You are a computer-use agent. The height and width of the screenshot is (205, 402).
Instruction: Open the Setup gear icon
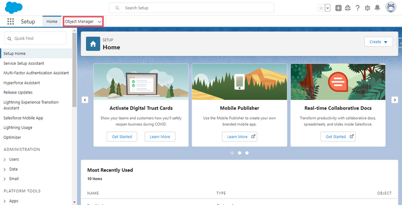click(367, 8)
